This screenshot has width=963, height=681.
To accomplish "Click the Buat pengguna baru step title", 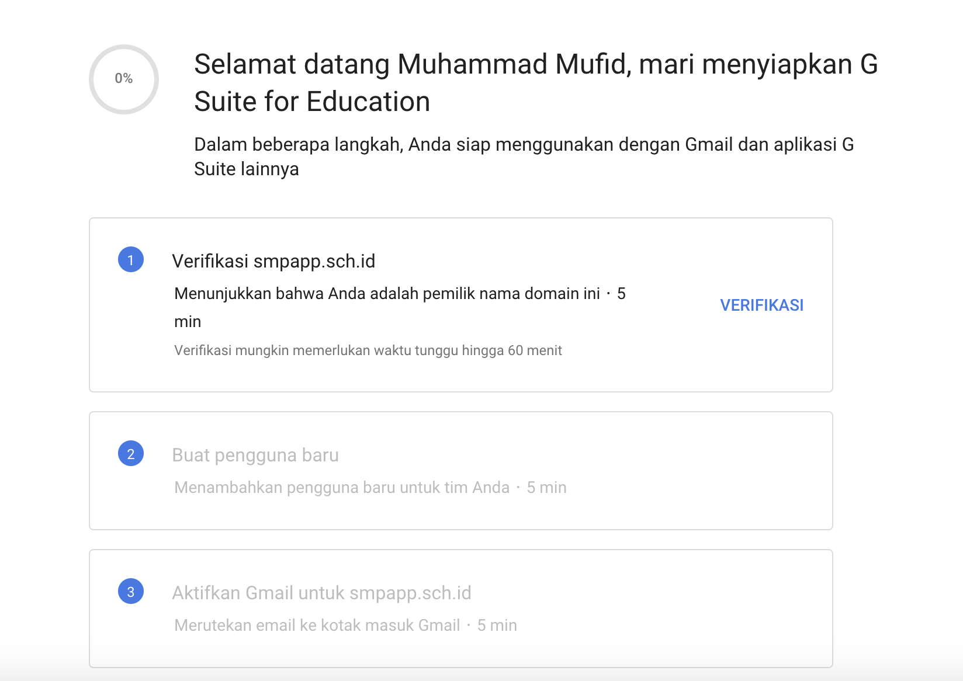I will coord(255,456).
